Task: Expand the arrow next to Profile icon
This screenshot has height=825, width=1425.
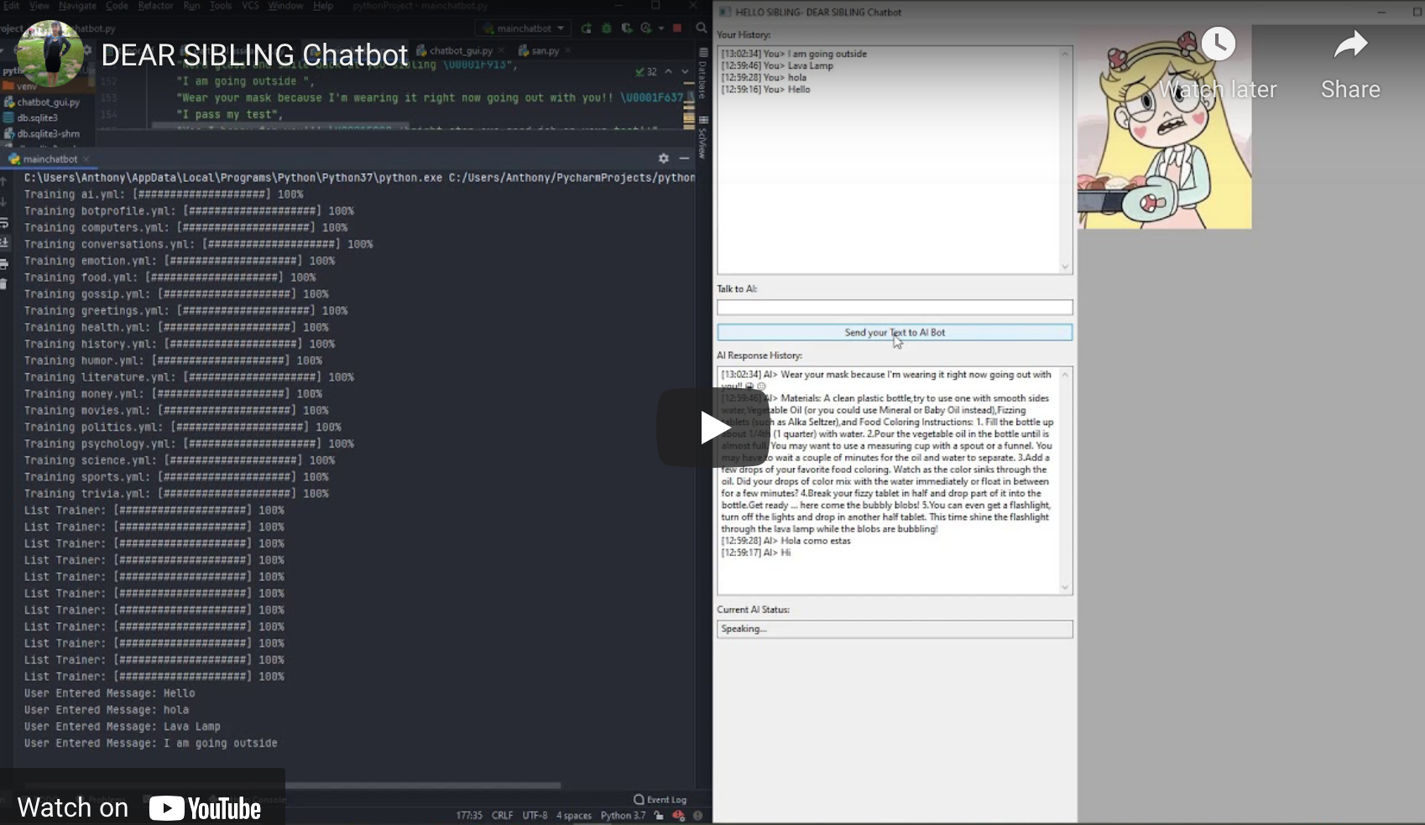Action: (661, 29)
